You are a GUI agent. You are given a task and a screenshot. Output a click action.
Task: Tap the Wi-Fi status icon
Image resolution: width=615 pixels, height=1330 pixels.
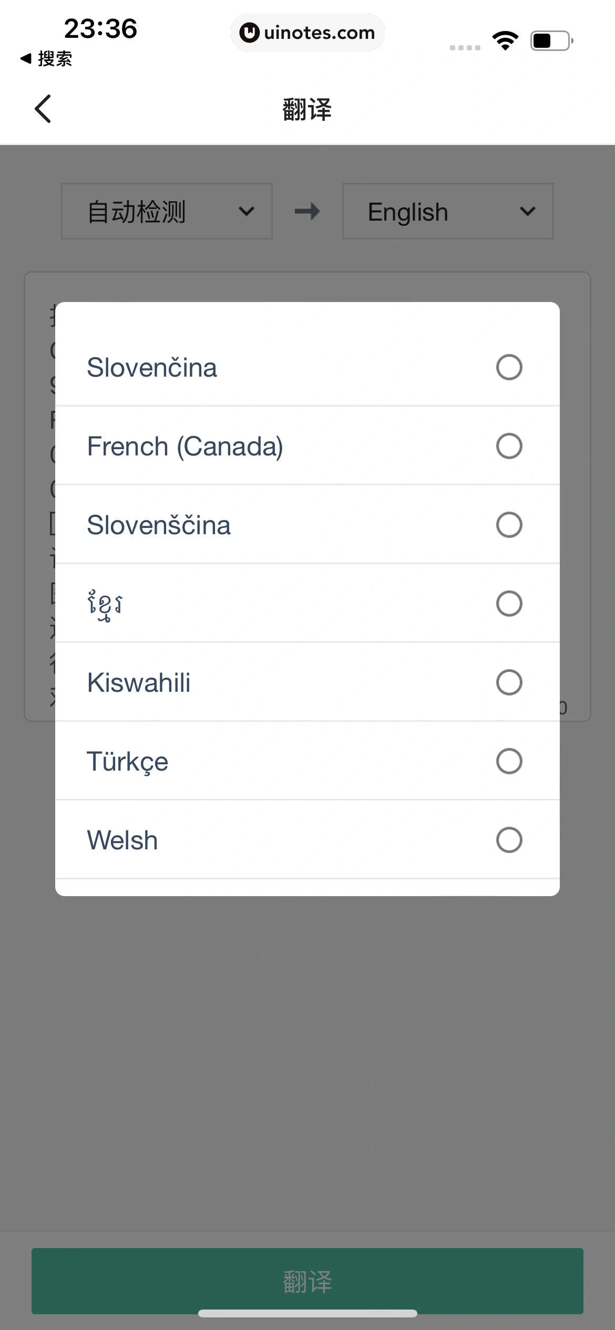[x=505, y=40]
